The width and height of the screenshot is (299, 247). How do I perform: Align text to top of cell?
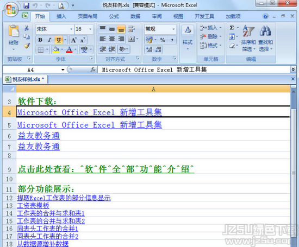click(103, 29)
